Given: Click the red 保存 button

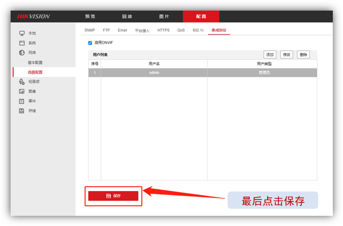Looking at the screenshot, I should [x=113, y=196].
